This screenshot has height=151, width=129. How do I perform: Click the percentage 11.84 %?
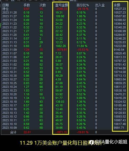[x=82, y=46]
